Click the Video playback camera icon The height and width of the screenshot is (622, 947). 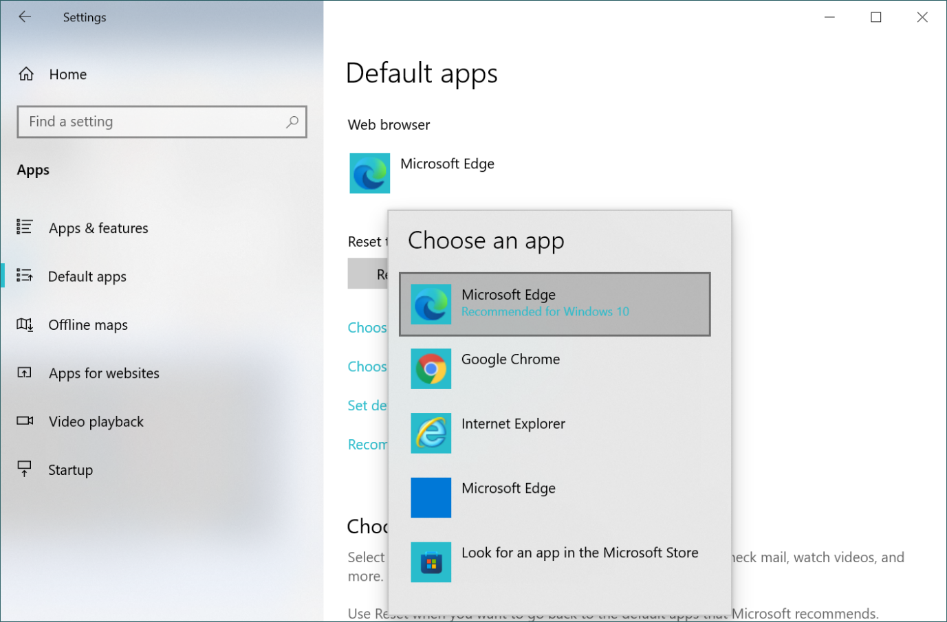[x=25, y=421]
